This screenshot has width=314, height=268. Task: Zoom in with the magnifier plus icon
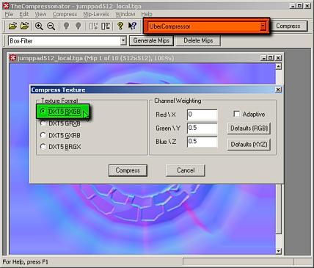point(39,26)
